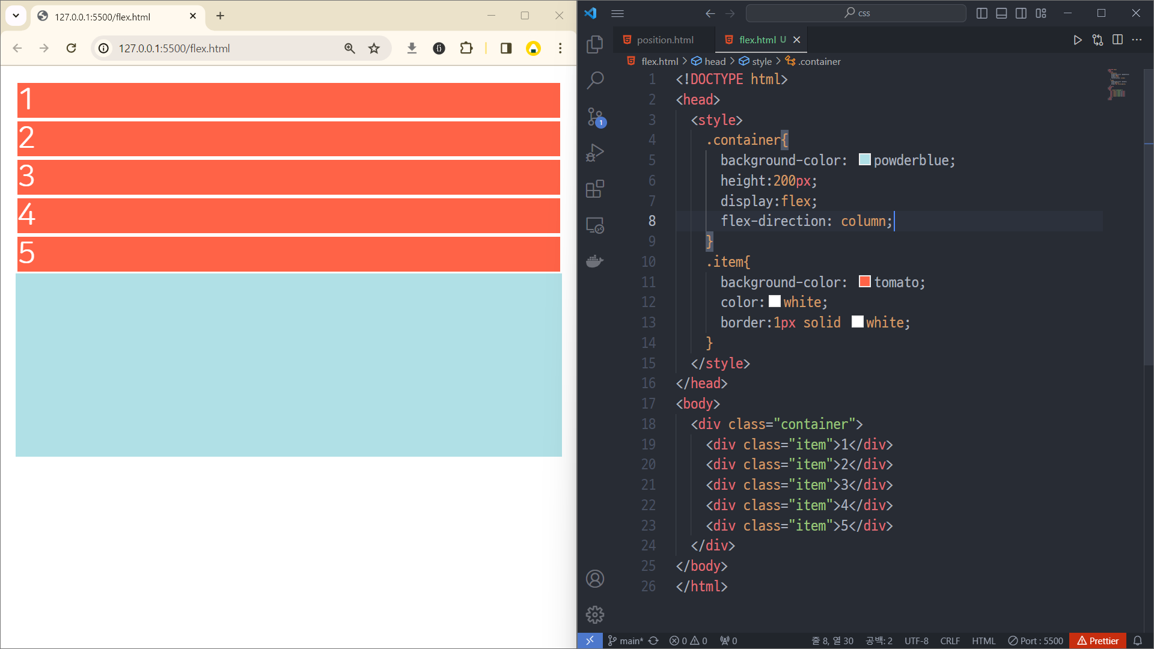
Task: Toggle the bottom panel layout button
Action: pyautogui.click(x=1001, y=13)
